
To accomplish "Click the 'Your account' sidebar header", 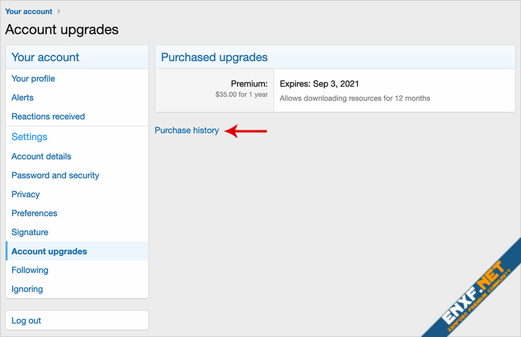I will tap(45, 57).
